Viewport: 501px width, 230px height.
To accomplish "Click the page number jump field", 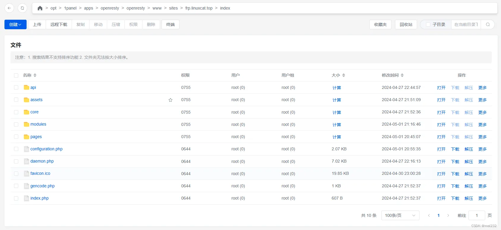I will click(x=477, y=215).
